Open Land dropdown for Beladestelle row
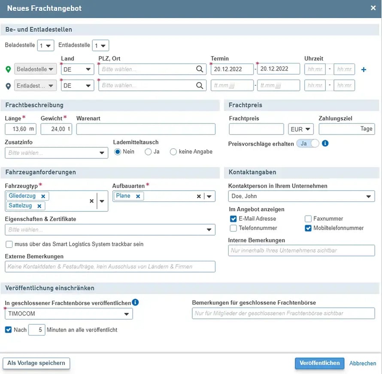This screenshot has height=374, width=382. point(77,69)
